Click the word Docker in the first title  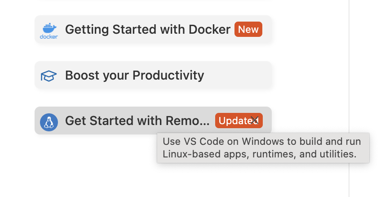click(209, 29)
